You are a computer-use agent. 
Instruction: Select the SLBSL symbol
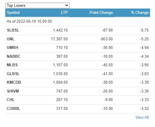13,30
